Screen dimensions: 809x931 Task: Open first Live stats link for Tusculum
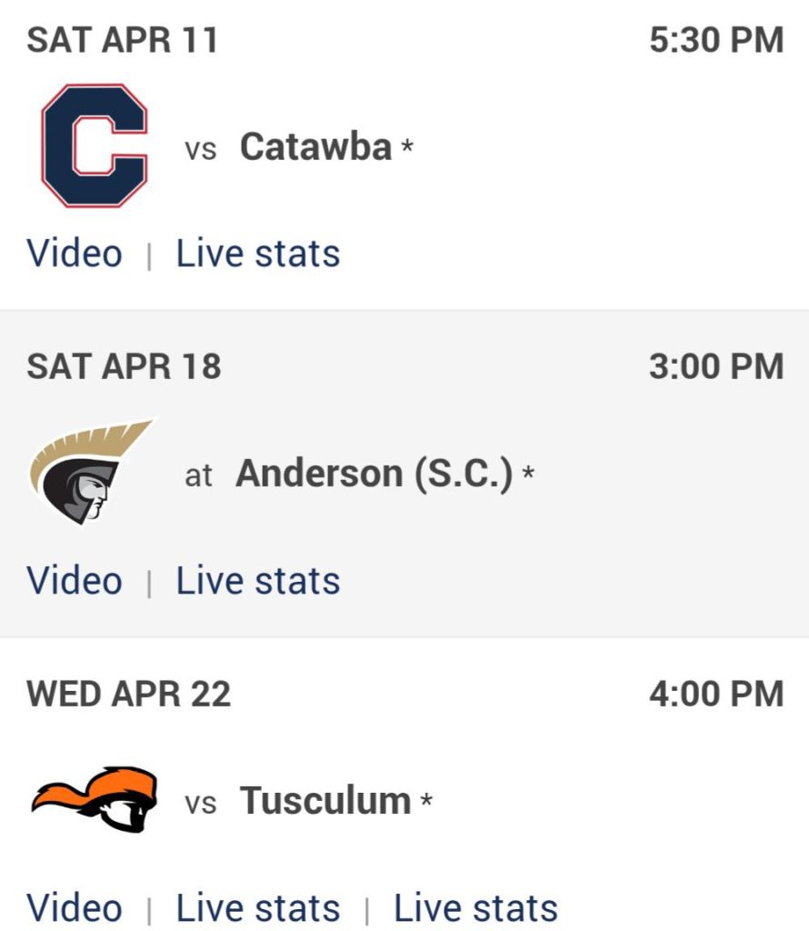point(258,907)
